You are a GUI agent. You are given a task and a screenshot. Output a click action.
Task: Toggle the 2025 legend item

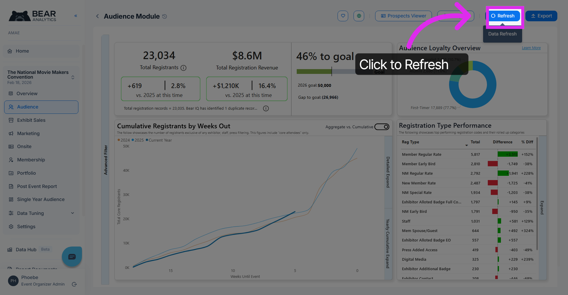coord(138,140)
